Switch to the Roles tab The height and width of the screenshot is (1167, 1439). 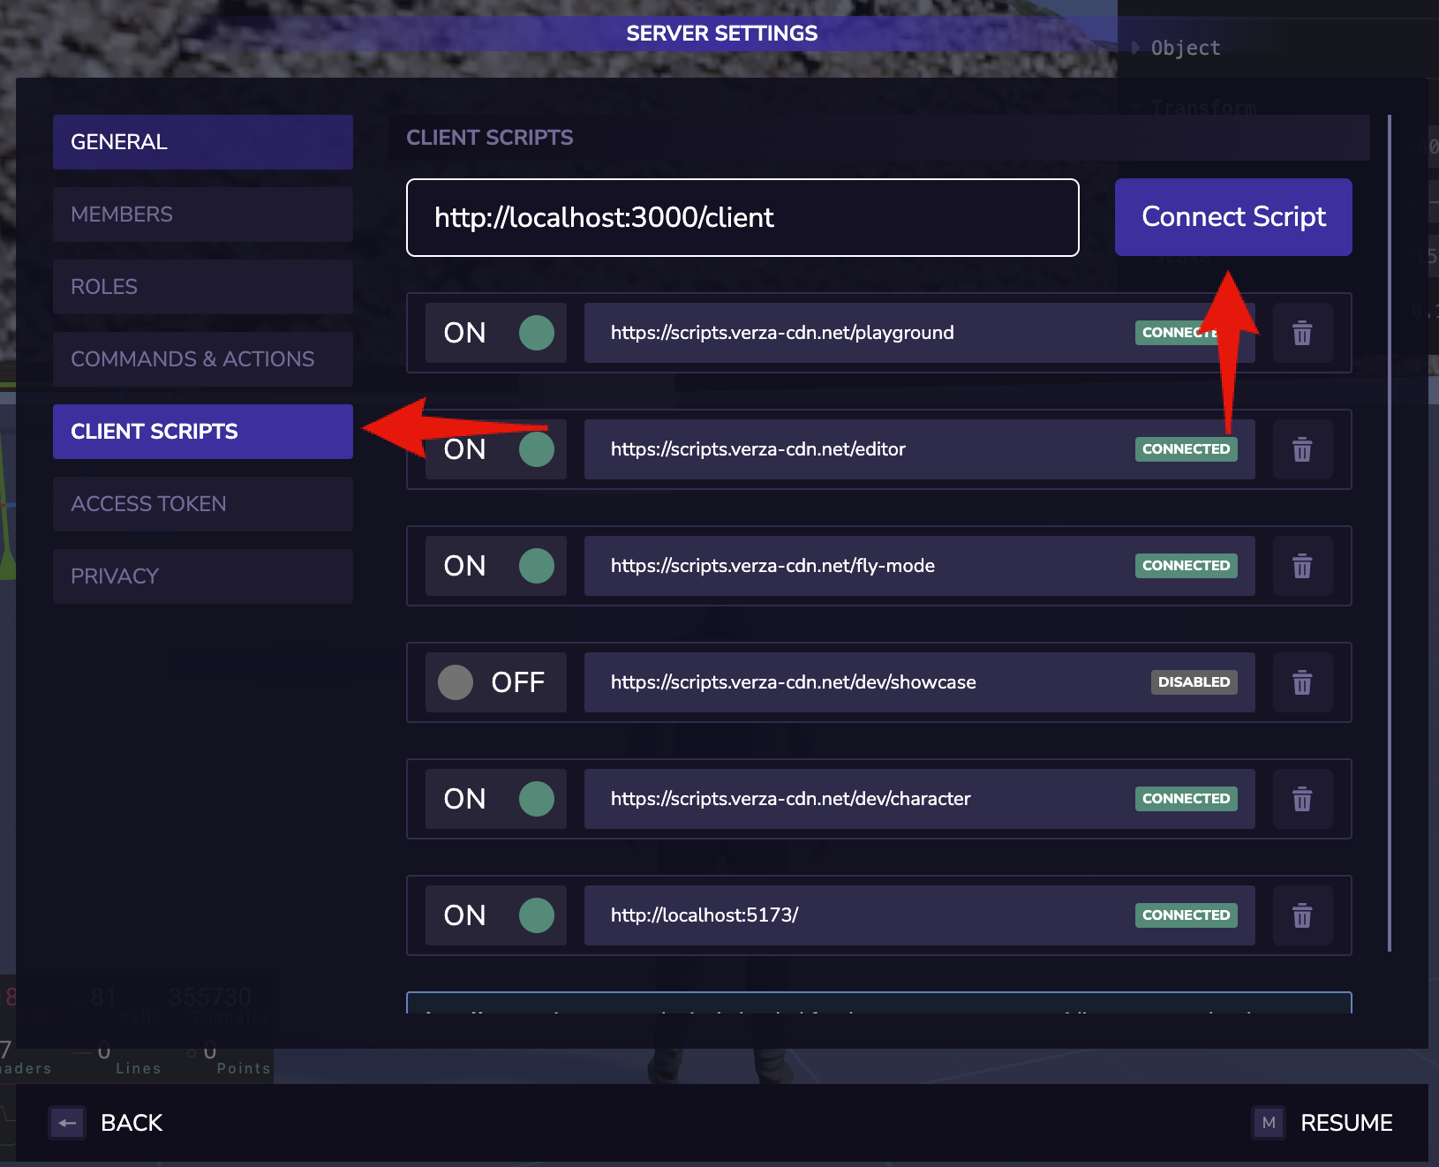pos(203,287)
